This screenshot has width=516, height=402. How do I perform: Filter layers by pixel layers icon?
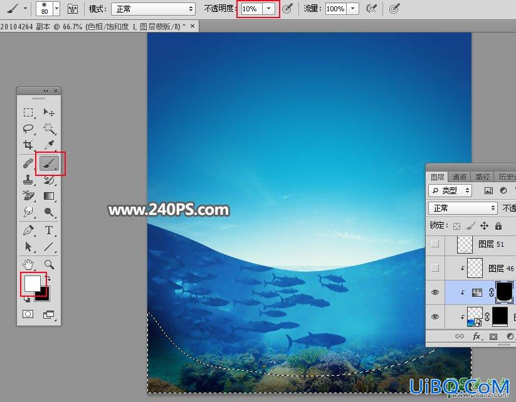click(x=488, y=190)
